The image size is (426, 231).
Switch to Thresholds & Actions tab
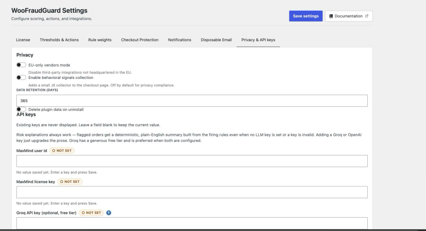59,40
